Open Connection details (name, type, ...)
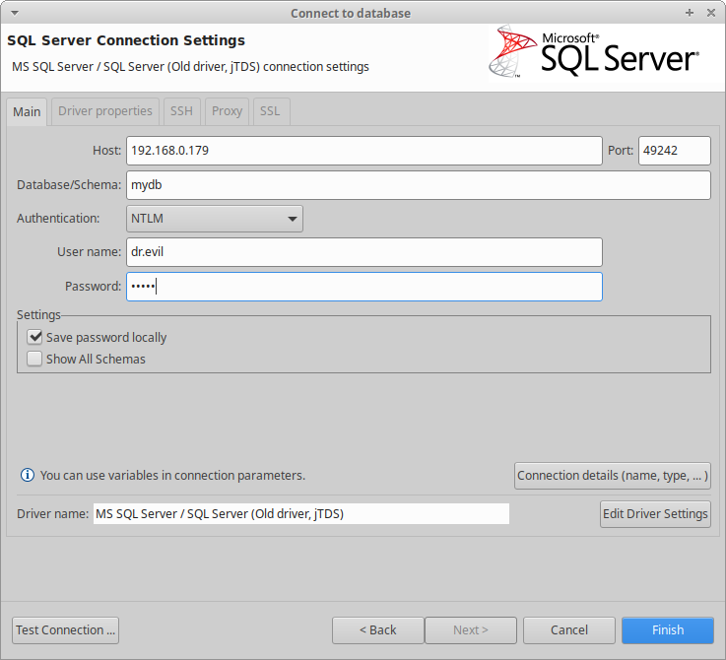The width and height of the screenshot is (726, 660). click(x=613, y=476)
